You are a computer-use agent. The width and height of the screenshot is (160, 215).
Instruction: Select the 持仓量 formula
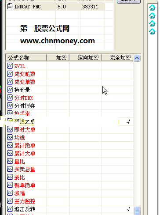pyautogui.click(x=22, y=90)
